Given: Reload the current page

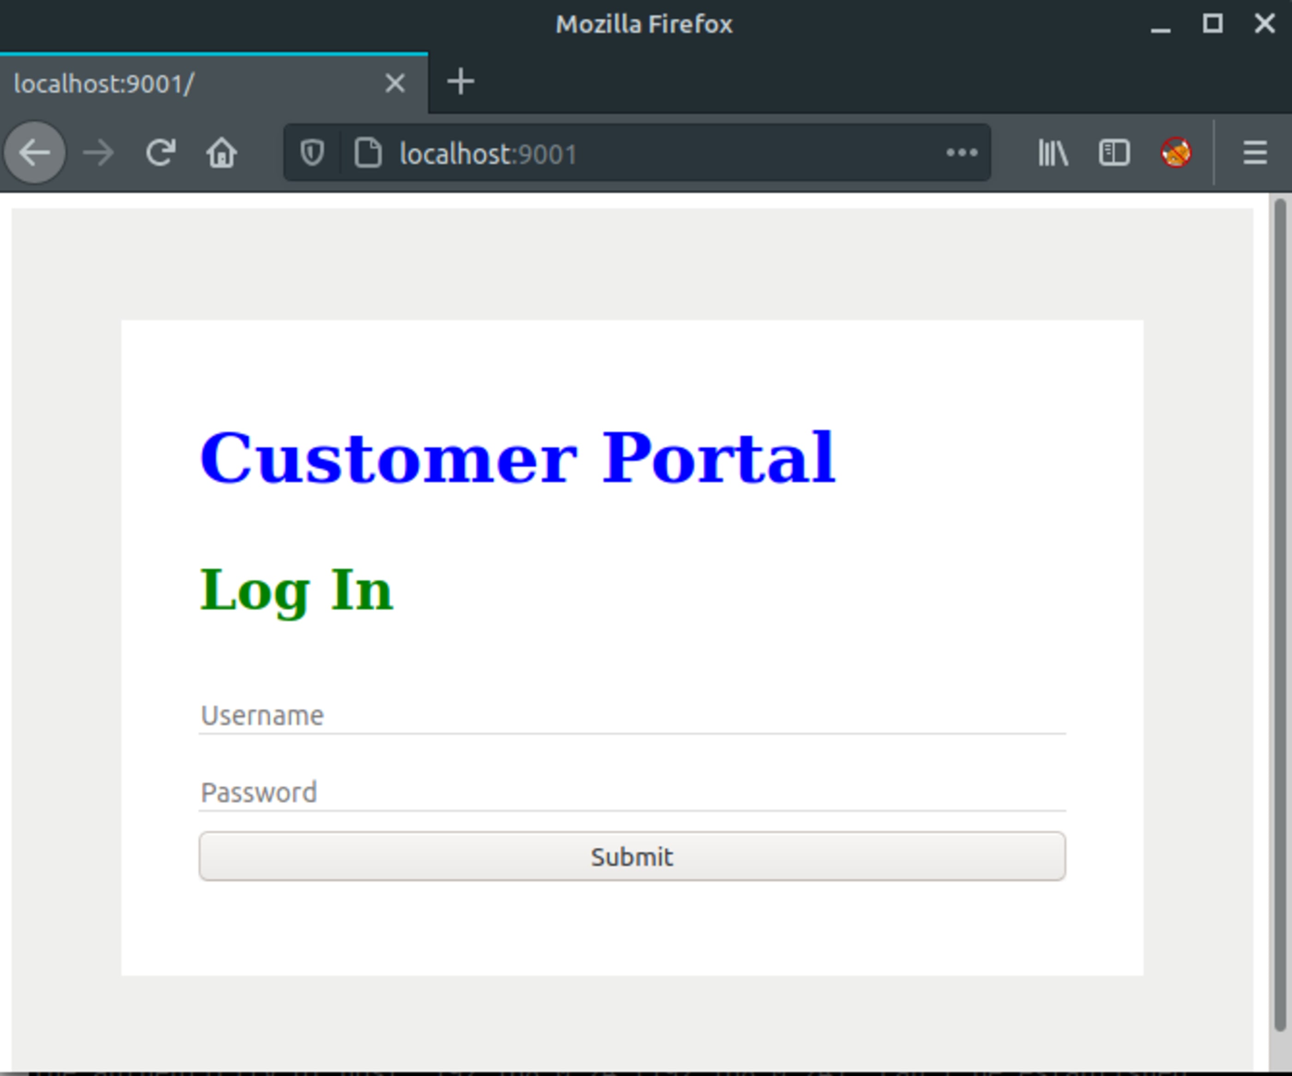Looking at the screenshot, I should tap(161, 153).
